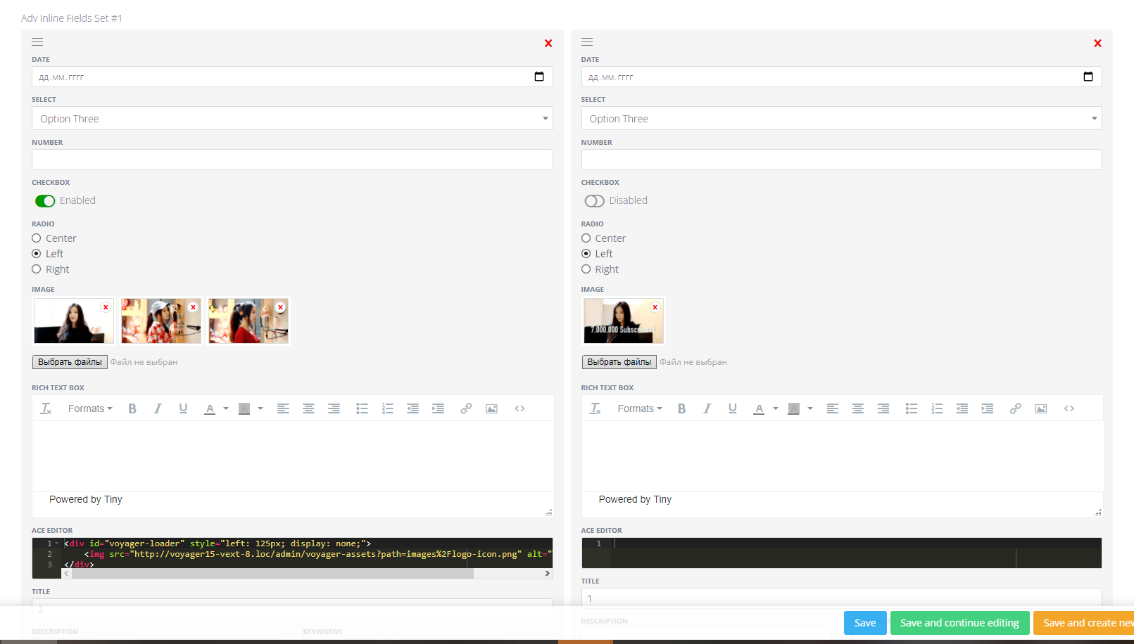
Task: Select Right radio option in right panel
Action: (x=586, y=269)
